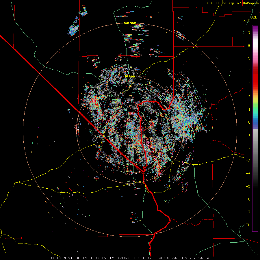Click the -3 value on color scale
The height and width of the screenshot is (260, 260).
coord(248,161)
